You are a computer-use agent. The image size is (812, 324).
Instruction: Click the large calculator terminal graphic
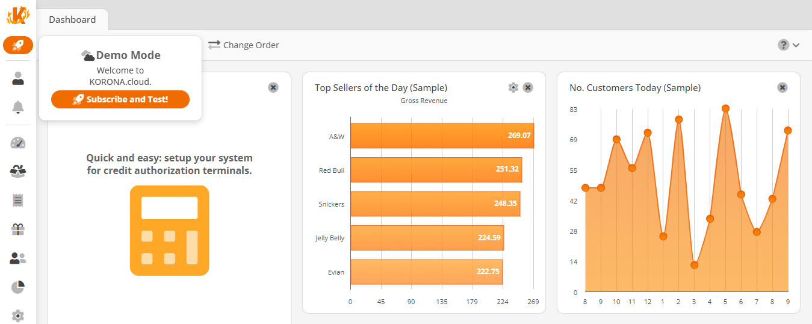(170, 231)
